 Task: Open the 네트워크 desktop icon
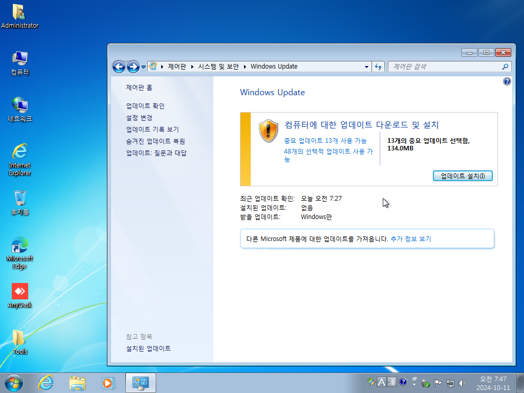click(20, 110)
